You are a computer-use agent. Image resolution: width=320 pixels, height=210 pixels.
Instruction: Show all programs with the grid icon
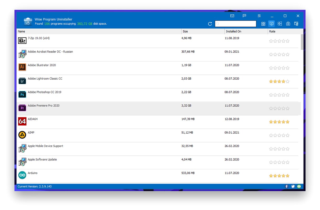(x=263, y=24)
